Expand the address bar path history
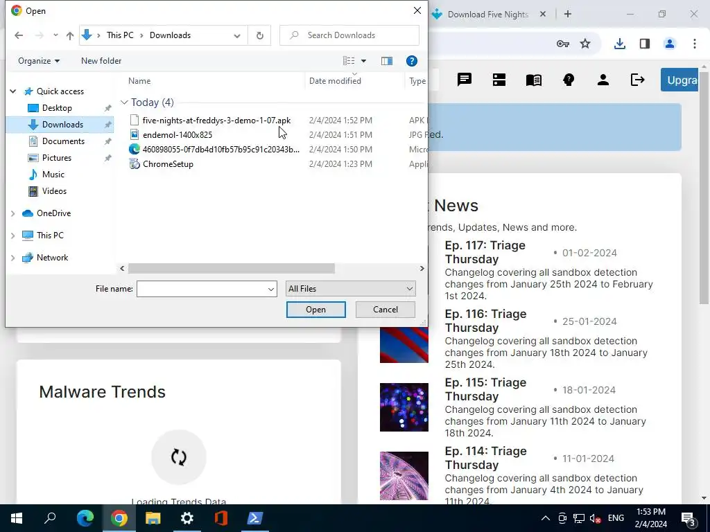 (237, 36)
